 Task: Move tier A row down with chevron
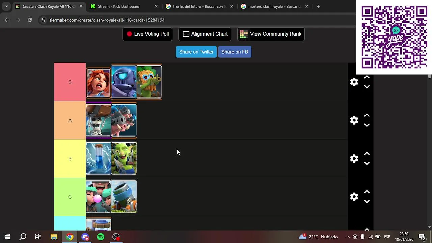pos(367,125)
